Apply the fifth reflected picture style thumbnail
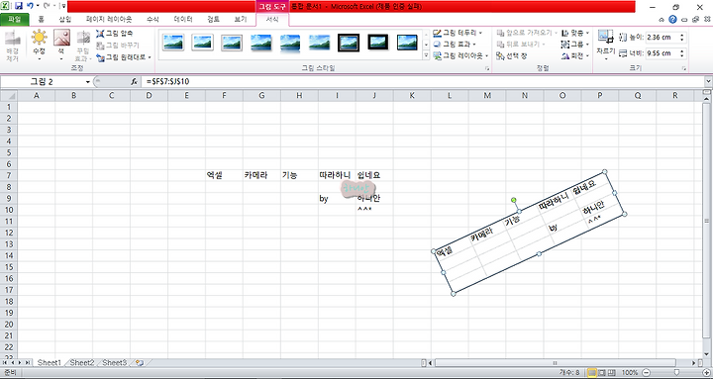 click(290, 43)
